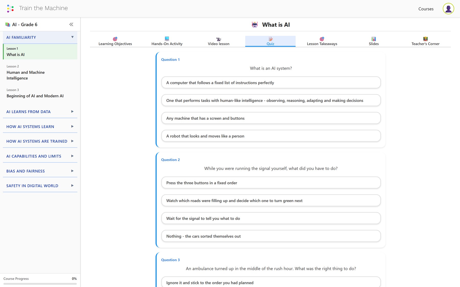Choose 'Press the three buttons in a fixed order'
This screenshot has height=287, width=460.
click(271, 183)
